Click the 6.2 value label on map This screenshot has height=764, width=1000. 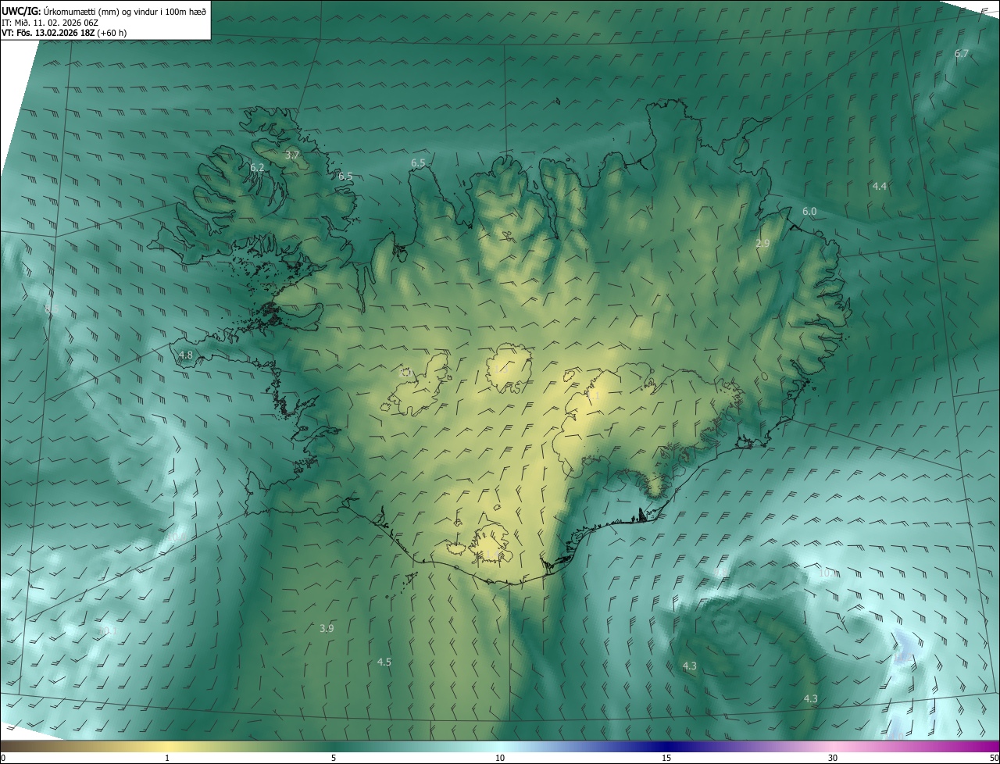(257, 168)
